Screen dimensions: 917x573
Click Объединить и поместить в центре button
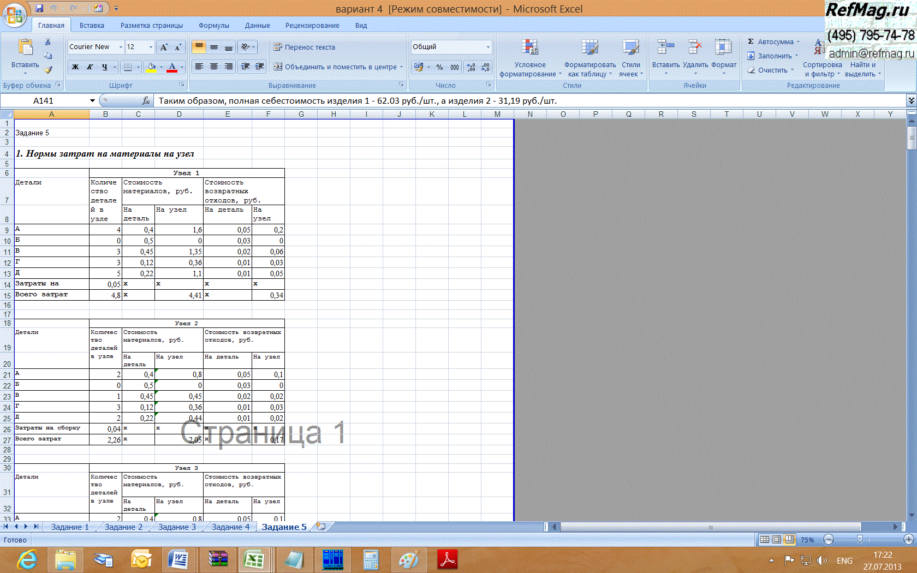point(337,67)
